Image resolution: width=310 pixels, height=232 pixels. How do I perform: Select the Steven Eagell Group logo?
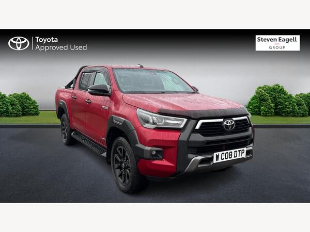pyautogui.click(x=277, y=43)
